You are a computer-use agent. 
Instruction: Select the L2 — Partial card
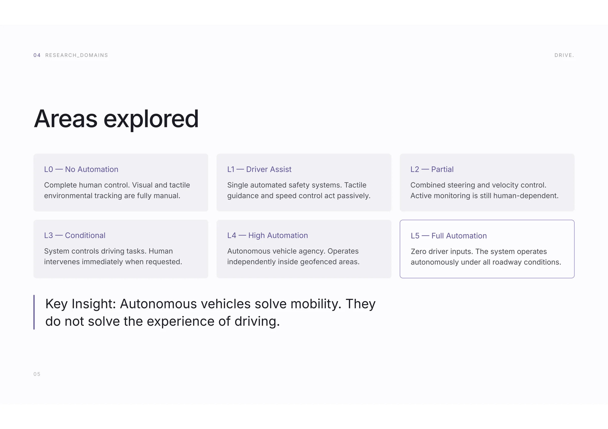click(x=487, y=182)
